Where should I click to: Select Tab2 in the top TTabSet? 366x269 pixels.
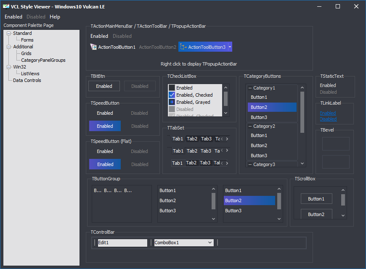pos(192,139)
